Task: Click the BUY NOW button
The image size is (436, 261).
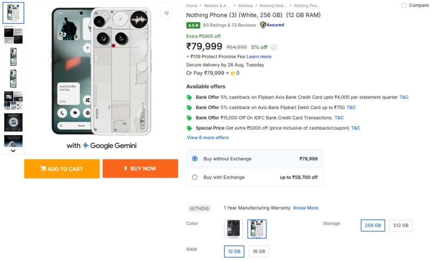Action: tap(140, 169)
